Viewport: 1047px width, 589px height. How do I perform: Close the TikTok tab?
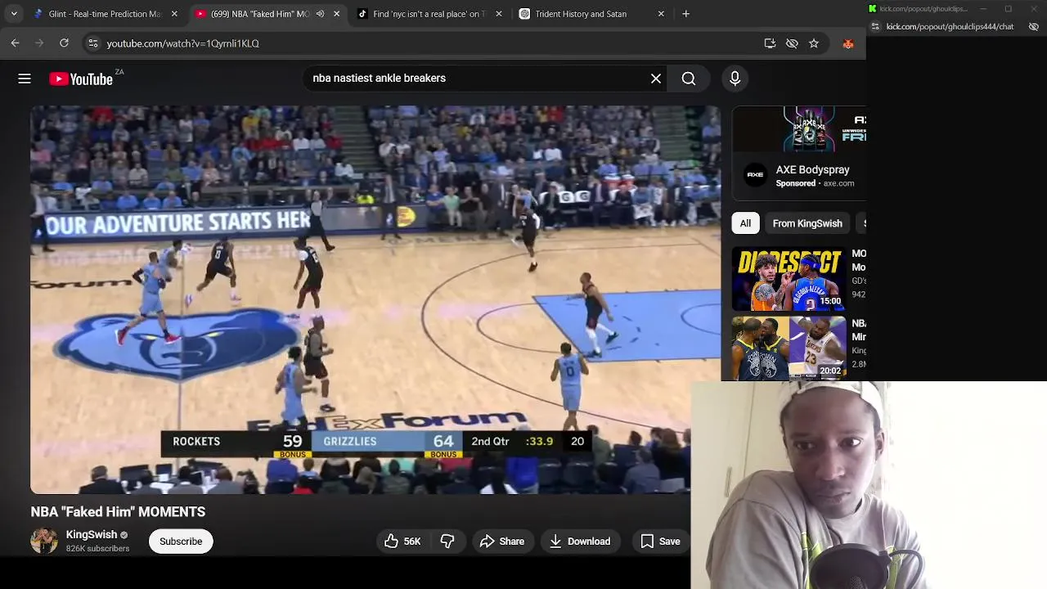[x=499, y=14]
